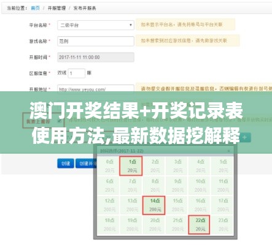Click the green plus icon above the popup
The width and height of the screenshot is (272, 245).
tap(244, 137)
